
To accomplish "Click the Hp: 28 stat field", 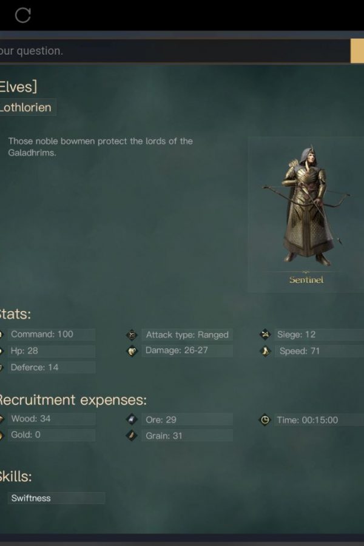I will pyautogui.click(x=51, y=351).
